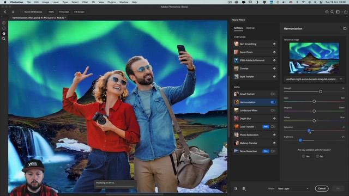
Task: Click the Yellow-Blue slider handle
Action: click(x=314, y=121)
